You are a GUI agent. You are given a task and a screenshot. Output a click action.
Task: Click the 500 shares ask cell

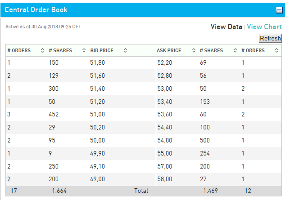(x=206, y=141)
